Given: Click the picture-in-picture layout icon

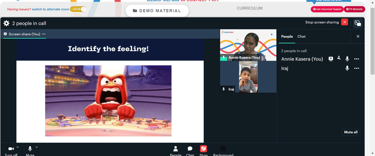Looking at the screenshot, I should pos(358,23).
